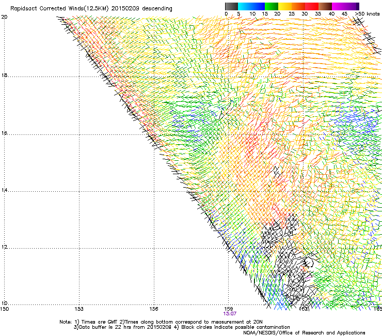The image size is (382, 336).
Task: Click the legend tick label '25'
Action: [x=292, y=13]
